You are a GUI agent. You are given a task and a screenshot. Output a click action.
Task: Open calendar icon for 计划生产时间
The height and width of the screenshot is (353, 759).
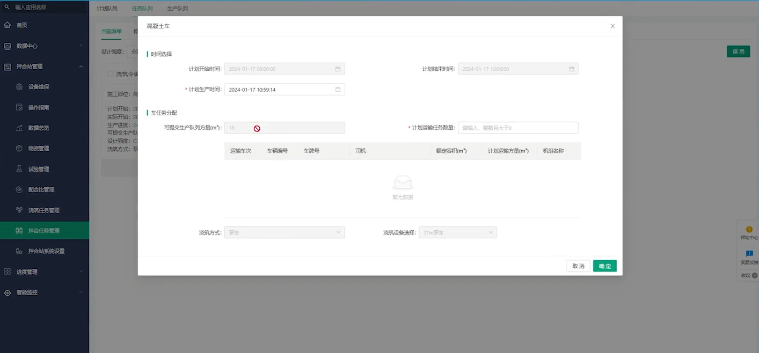click(x=338, y=90)
